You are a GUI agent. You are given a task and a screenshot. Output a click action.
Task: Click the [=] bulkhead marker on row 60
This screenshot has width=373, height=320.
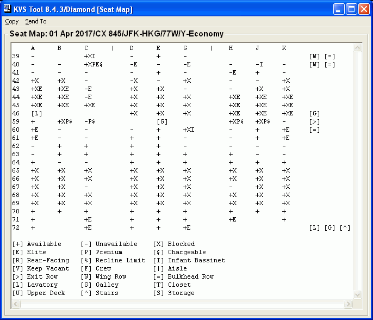pos(314,130)
